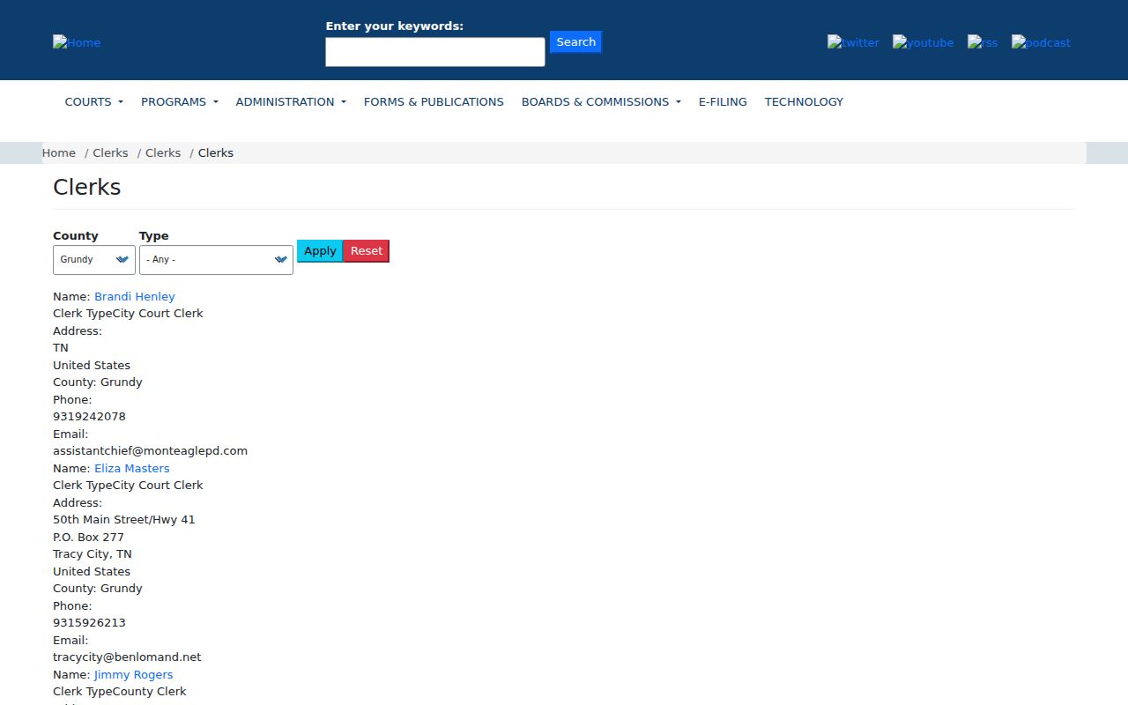The height and width of the screenshot is (705, 1128).
Task: Open the E-Filing menu item
Action: click(723, 101)
